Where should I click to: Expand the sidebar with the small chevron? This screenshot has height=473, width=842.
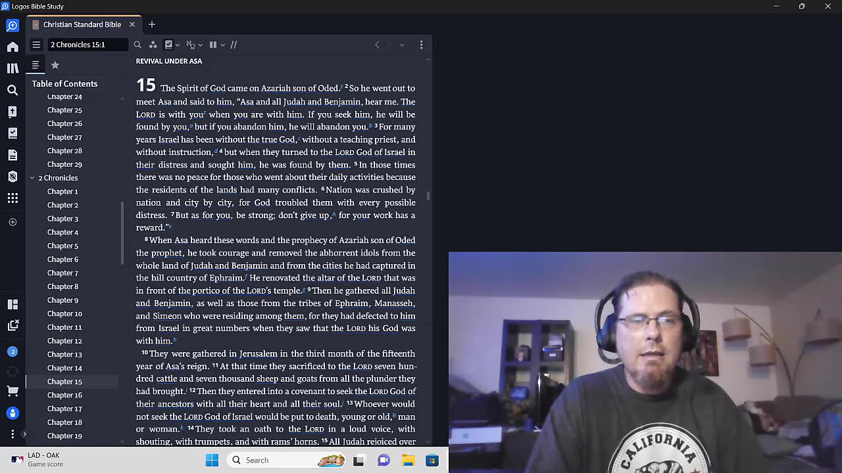(24, 434)
